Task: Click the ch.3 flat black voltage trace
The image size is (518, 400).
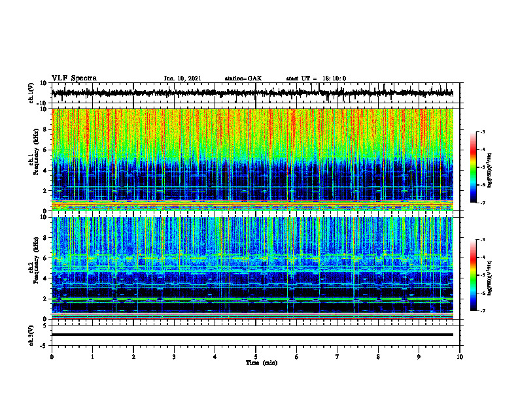Action: (x=252, y=335)
